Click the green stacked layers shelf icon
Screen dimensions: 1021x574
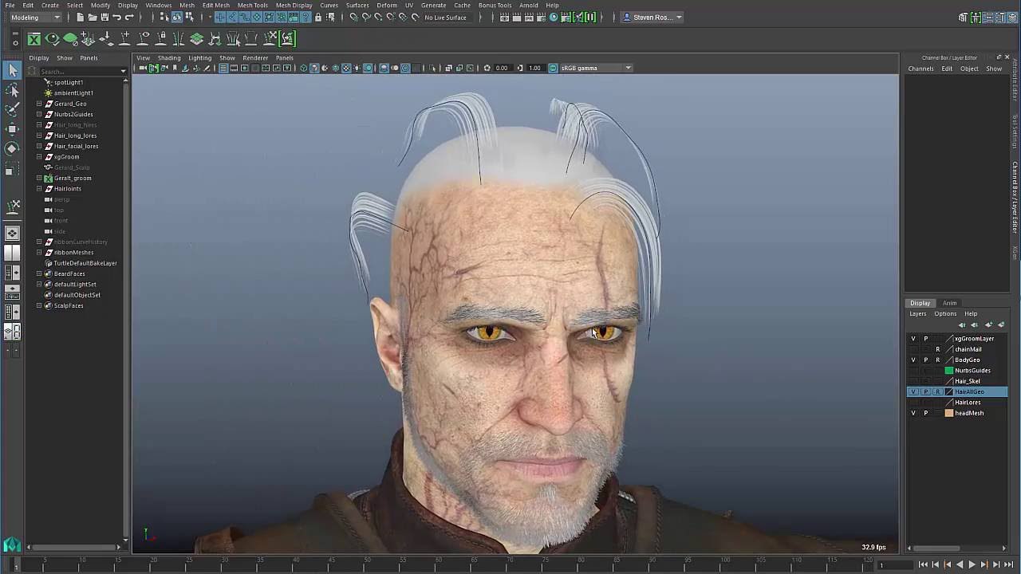click(x=196, y=38)
